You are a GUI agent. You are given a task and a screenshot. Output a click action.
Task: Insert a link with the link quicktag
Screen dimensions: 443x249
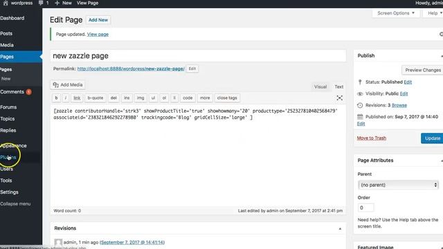[x=77, y=98]
